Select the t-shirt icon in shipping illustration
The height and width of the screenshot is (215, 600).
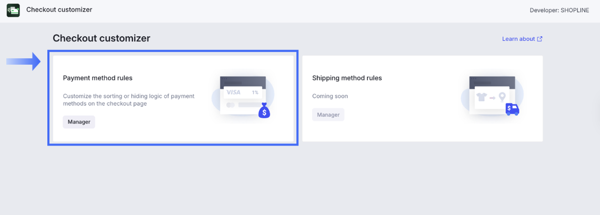[x=481, y=97]
